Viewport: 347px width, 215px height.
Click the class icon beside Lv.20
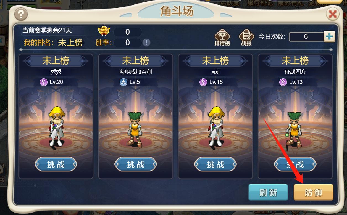click(x=44, y=82)
